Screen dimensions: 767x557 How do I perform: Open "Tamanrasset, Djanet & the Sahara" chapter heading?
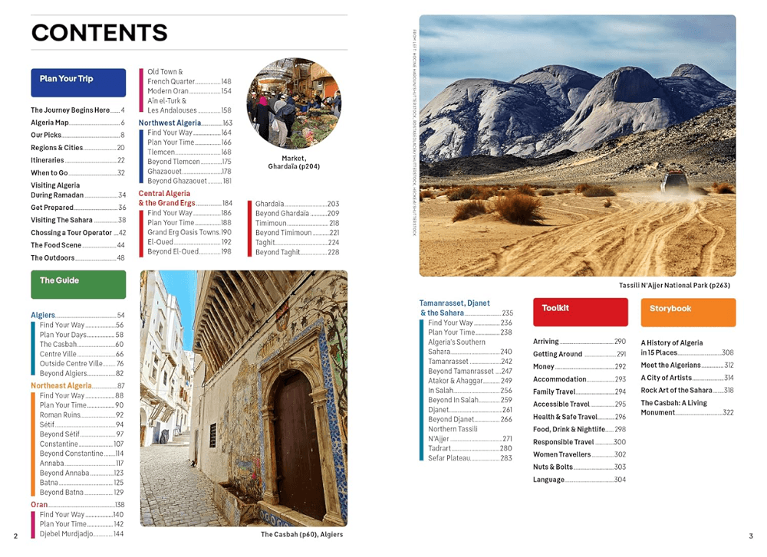click(x=454, y=308)
